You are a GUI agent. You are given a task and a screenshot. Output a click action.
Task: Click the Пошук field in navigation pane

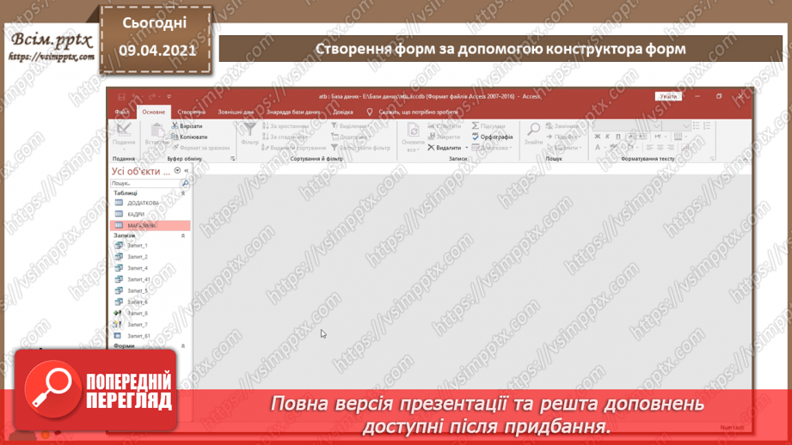[144, 183]
